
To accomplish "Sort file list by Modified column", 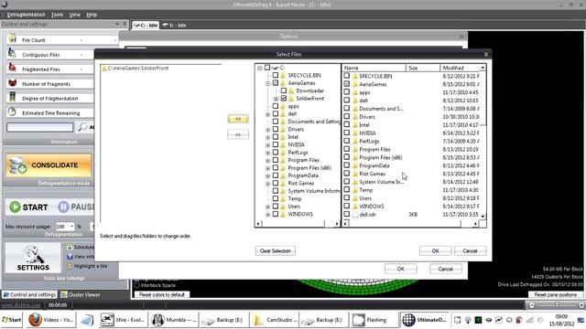I will [x=460, y=68].
